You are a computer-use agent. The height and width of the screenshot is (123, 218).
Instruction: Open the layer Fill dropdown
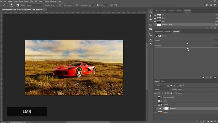point(183,93)
